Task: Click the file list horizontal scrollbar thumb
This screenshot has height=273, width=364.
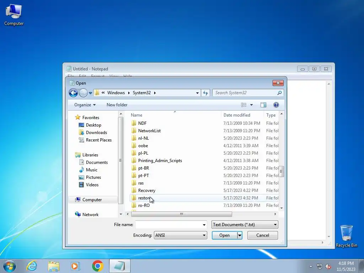Action: [182, 214]
